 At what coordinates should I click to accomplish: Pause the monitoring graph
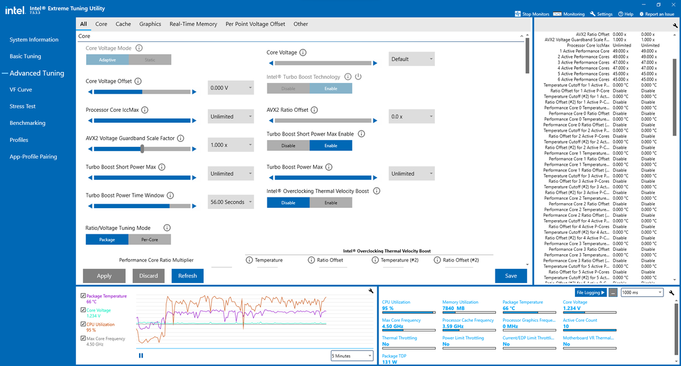pos(141,356)
